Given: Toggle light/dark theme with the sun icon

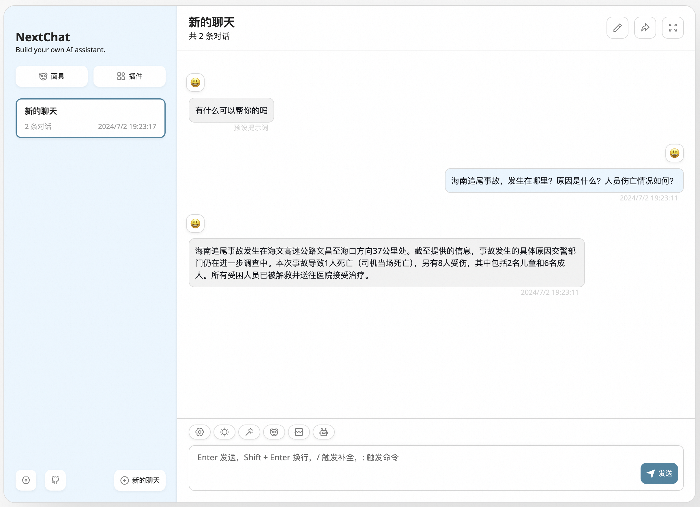Looking at the screenshot, I should click(224, 432).
